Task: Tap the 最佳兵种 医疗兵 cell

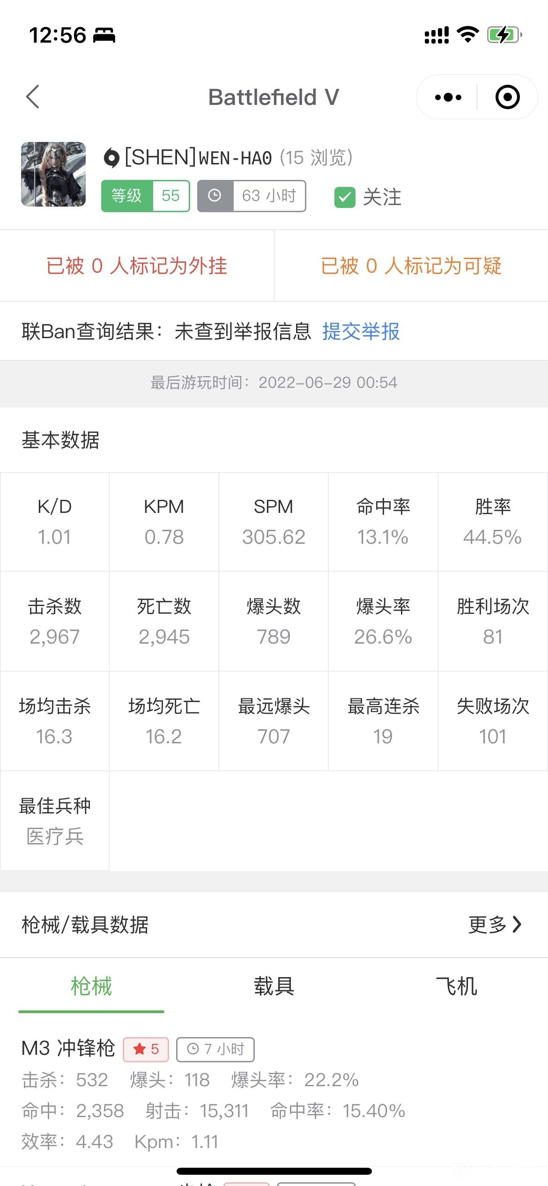Action: (55, 821)
